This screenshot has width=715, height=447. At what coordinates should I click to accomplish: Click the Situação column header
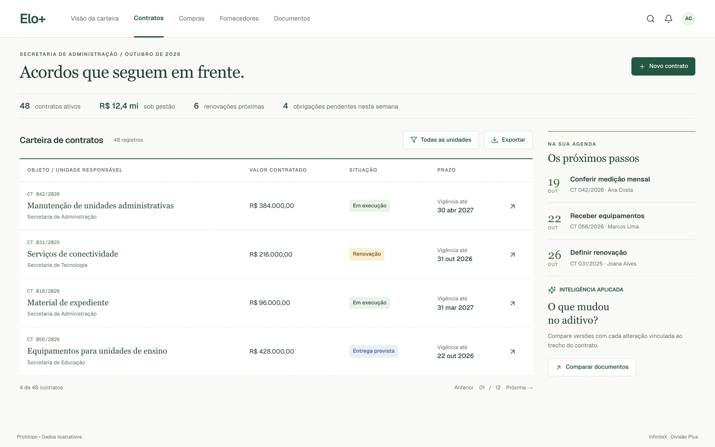[x=363, y=170]
